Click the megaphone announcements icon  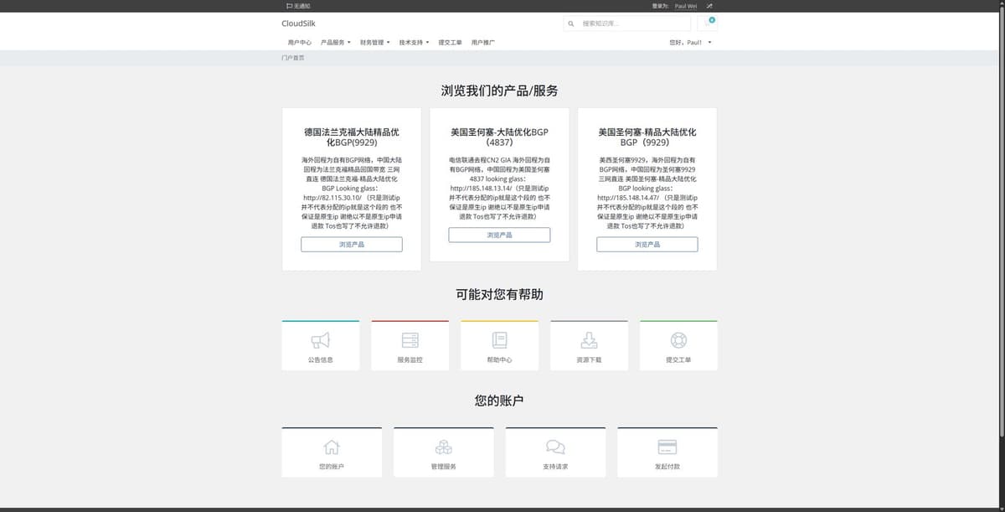pos(321,340)
